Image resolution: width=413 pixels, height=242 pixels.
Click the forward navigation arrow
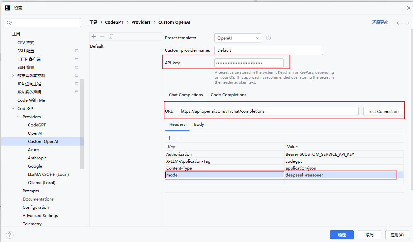click(x=407, y=23)
